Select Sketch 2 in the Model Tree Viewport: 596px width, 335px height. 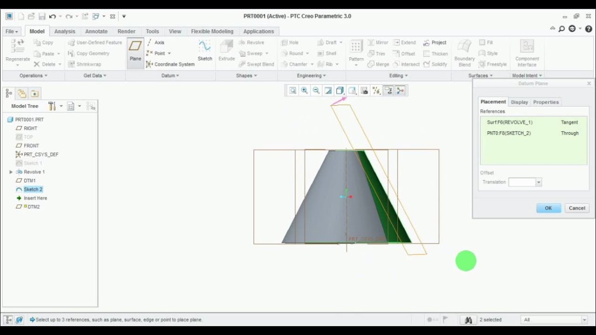(33, 189)
